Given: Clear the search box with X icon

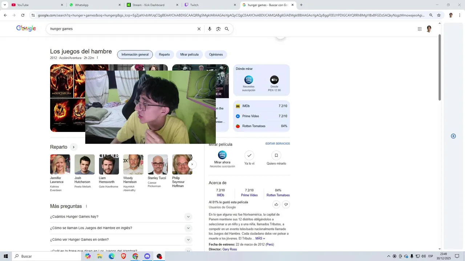Looking at the screenshot, I should click(199, 29).
